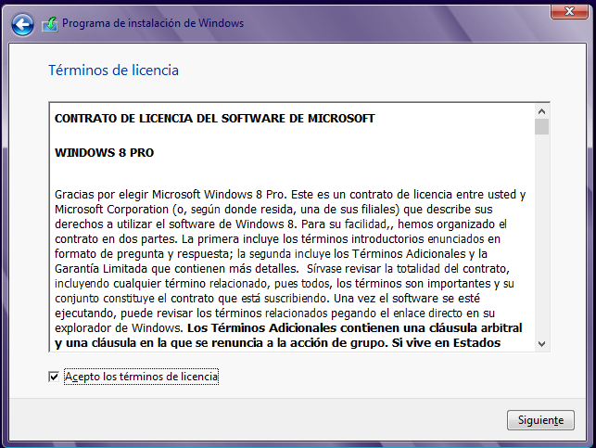The image size is (596, 448).
Task: Click the Siguiente button
Action: tap(540, 420)
